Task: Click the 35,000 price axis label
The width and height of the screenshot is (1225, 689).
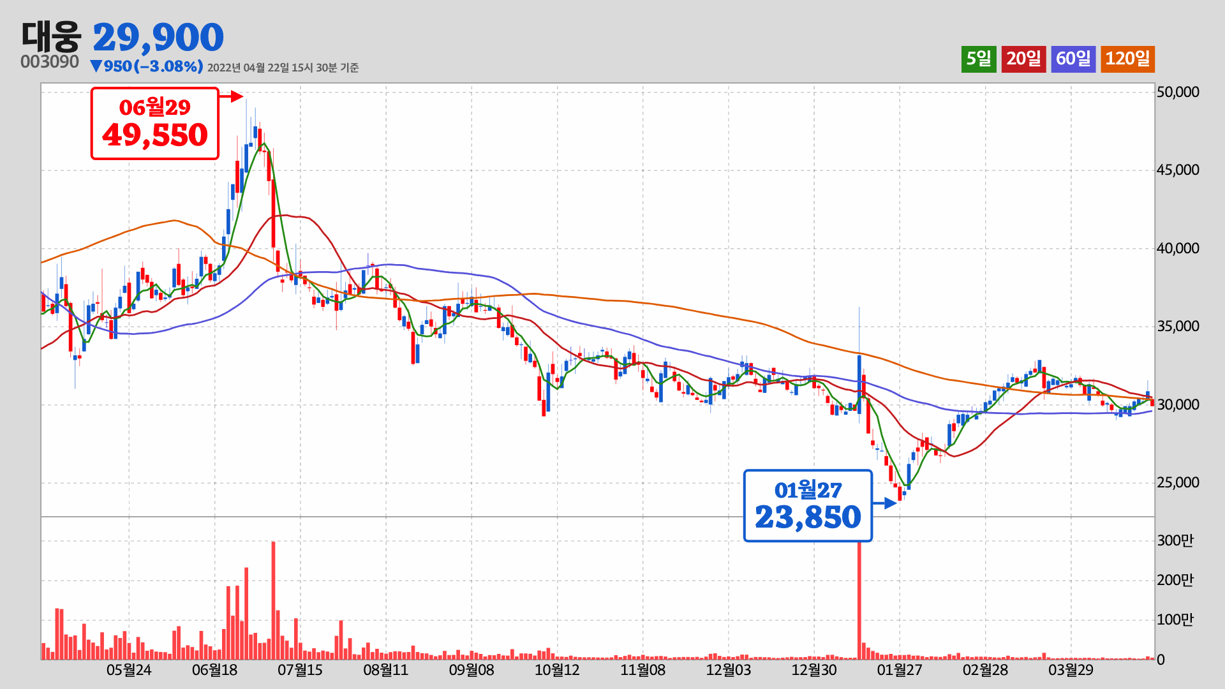Action: click(1178, 327)
